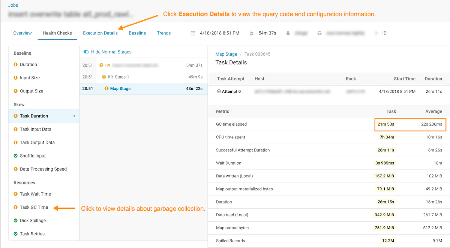This screenshot has height=248, width=450.
Task: Click the warning icon beside Map Stage row
Action: (x=106, y=89)
